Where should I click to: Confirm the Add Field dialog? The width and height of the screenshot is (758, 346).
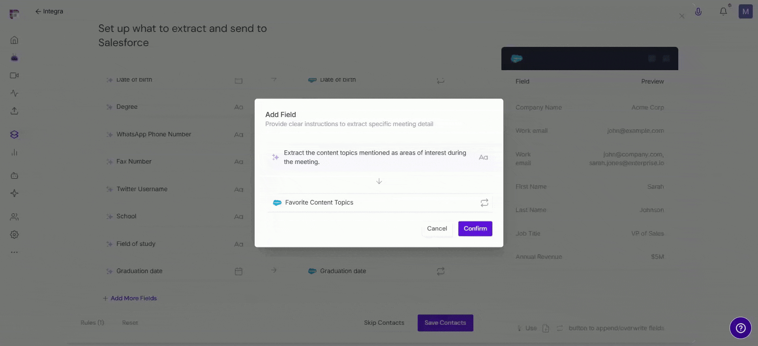pyautogui.click(x=475, y=229)
